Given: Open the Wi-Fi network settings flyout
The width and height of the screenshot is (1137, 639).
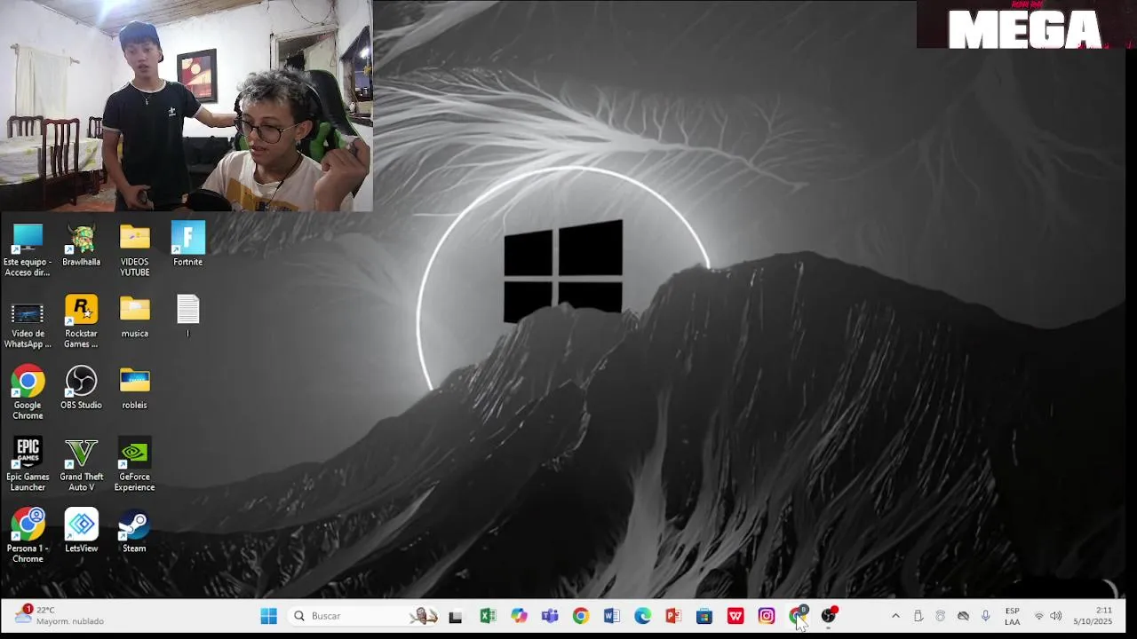Looking at the screenshot, I should [x=1038, y=616].
